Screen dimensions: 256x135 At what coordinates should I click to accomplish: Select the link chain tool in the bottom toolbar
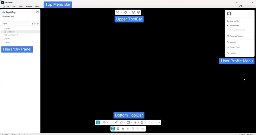tap(121, 122)
